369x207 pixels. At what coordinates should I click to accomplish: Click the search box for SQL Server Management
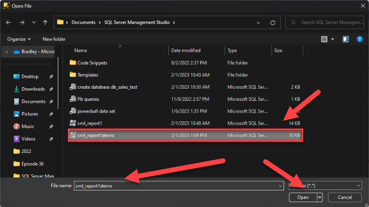pos(325,22)
